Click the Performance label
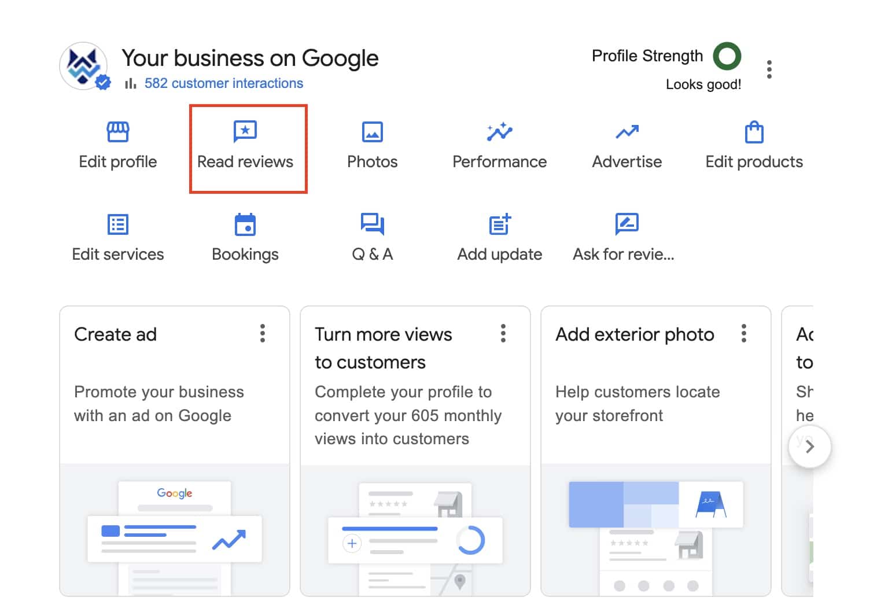This screenshot has height=612, width=877. [x=499, y=161]
